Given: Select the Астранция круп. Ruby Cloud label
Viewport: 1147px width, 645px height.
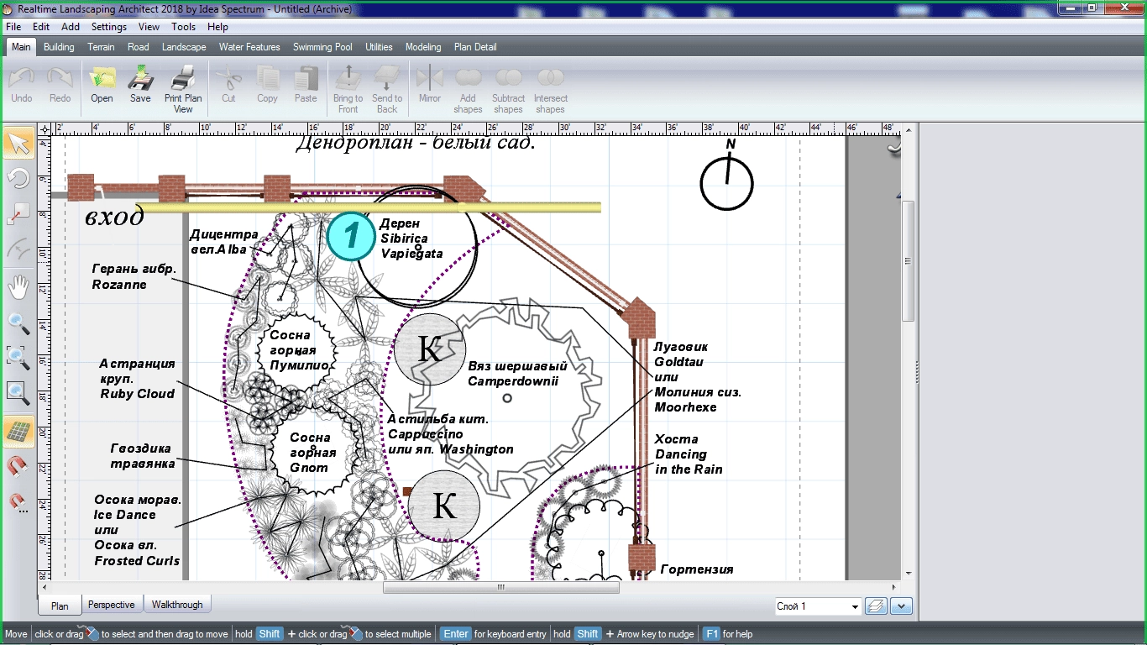Looking at the screenshot, I should (x=138, y=379).
